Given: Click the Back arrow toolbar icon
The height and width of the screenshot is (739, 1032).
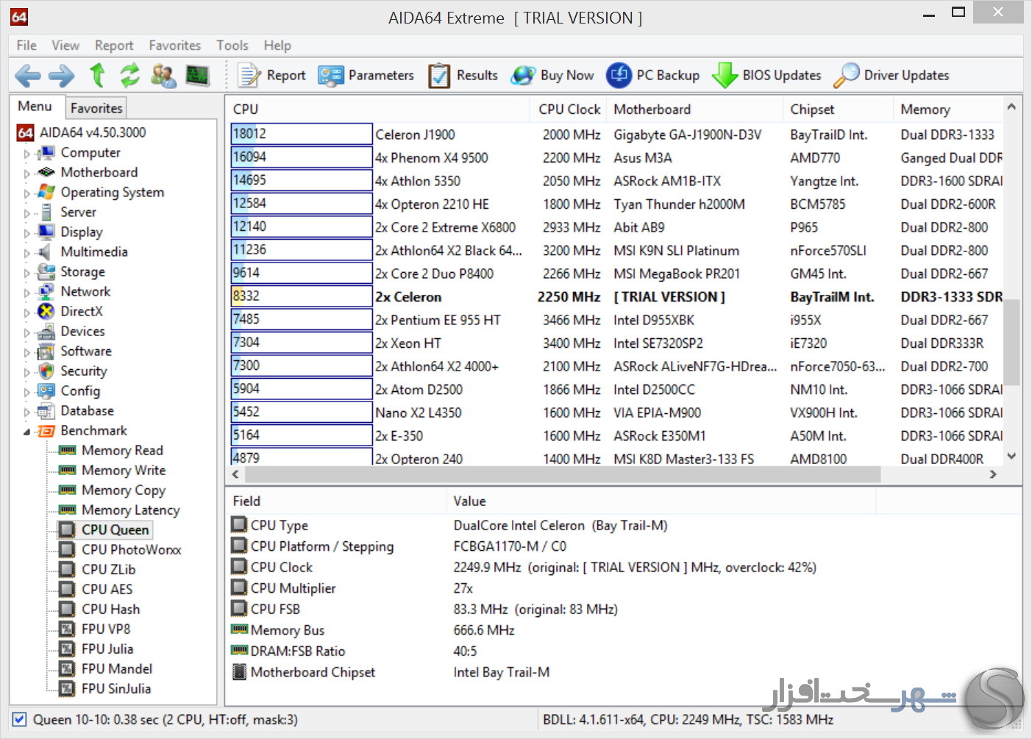Looking at the screenshot, I should (x=27, y=75).
